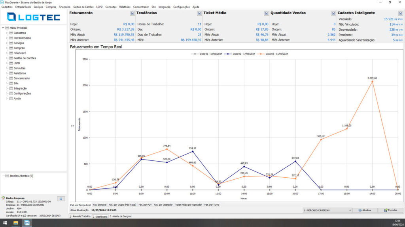The height and width of the screenshot is (227, 405).
Task: Click the icon button in Cadastro Inteligente card header
Action: (x=400, y=13)
